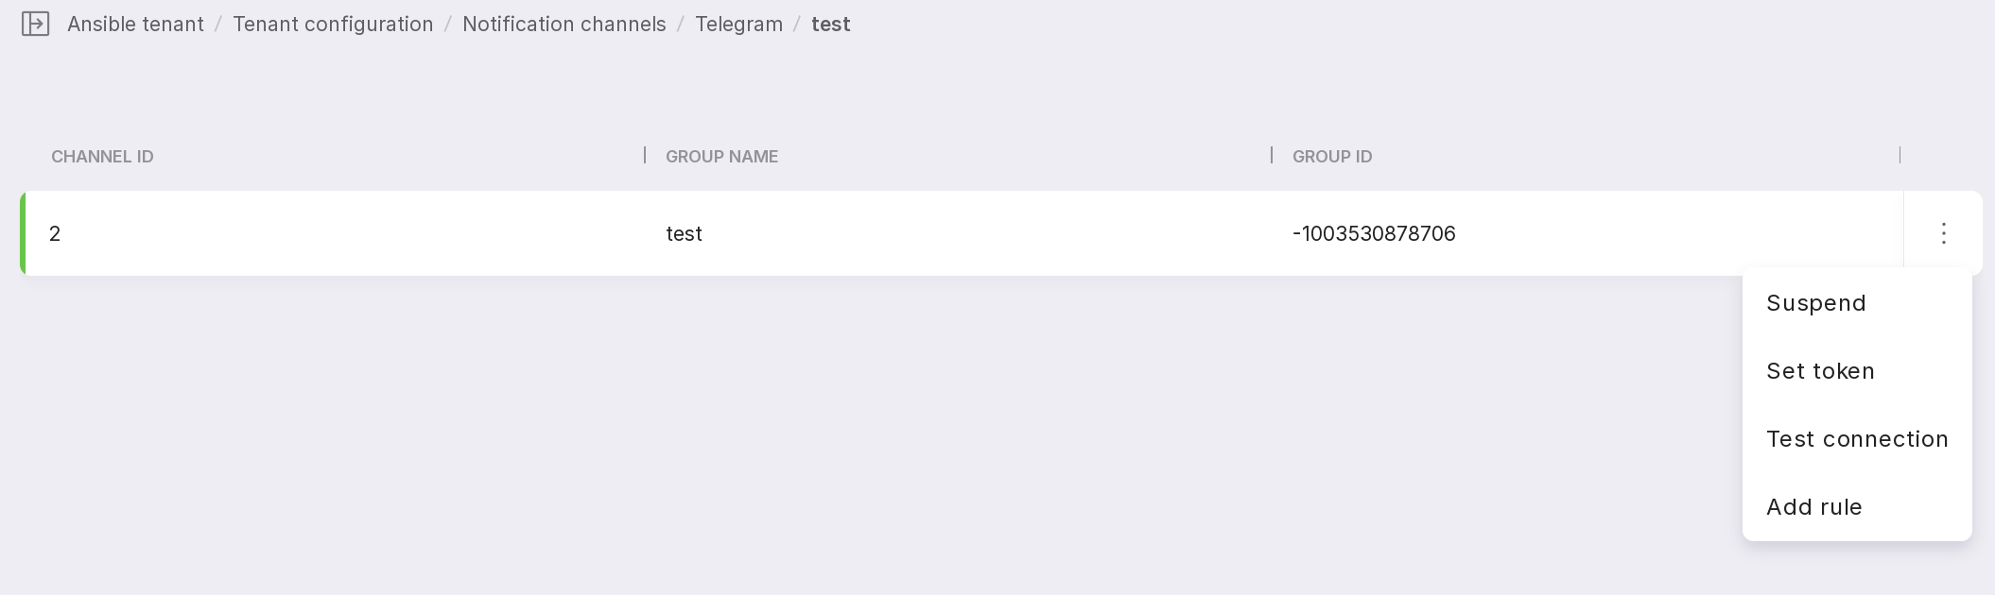The width and height of the screenshot is (1995, 595).
Task: Pick Add rule from the dropdown menu
Action: pyautogui.click(x=1813, y=507)
